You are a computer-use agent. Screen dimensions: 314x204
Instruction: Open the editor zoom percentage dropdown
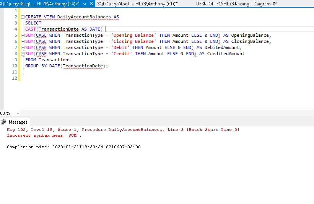[18, 113]
